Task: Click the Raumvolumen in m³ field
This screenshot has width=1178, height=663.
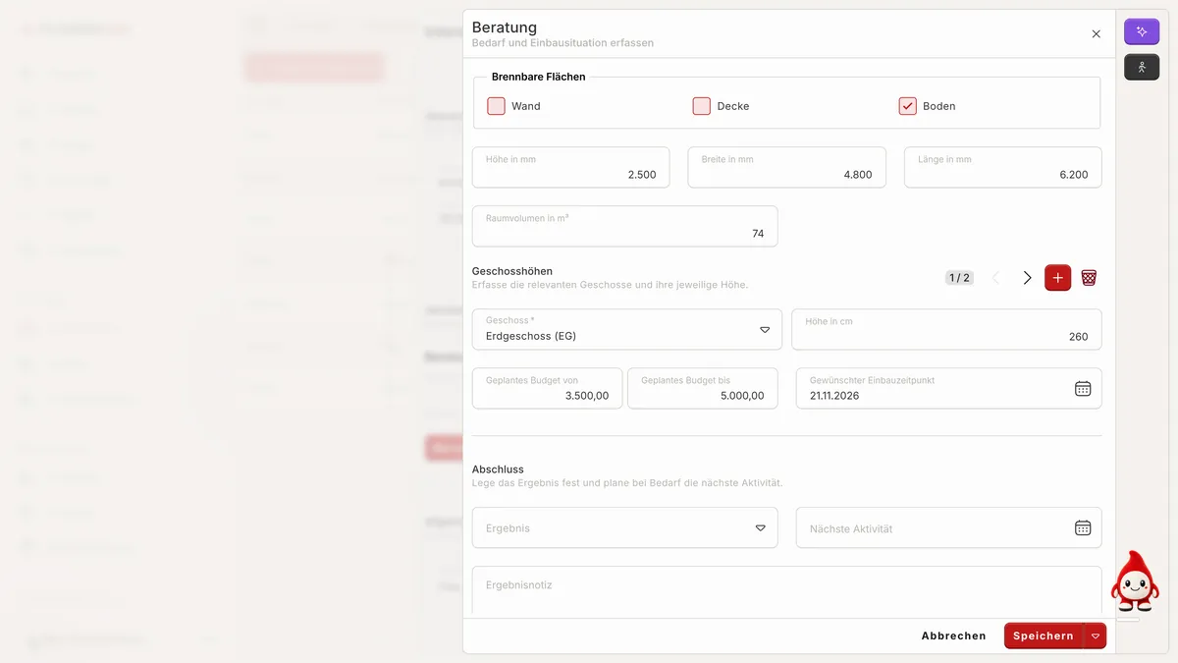Action: (625, 226)
